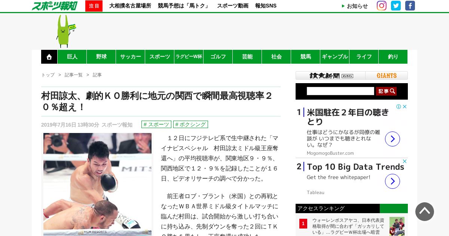Open ad info icon on first ad

tap(399, 107)
